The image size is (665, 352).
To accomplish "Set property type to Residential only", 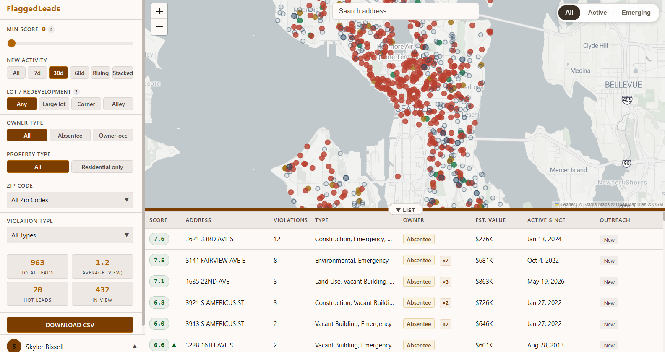I will tap(102, 167).
